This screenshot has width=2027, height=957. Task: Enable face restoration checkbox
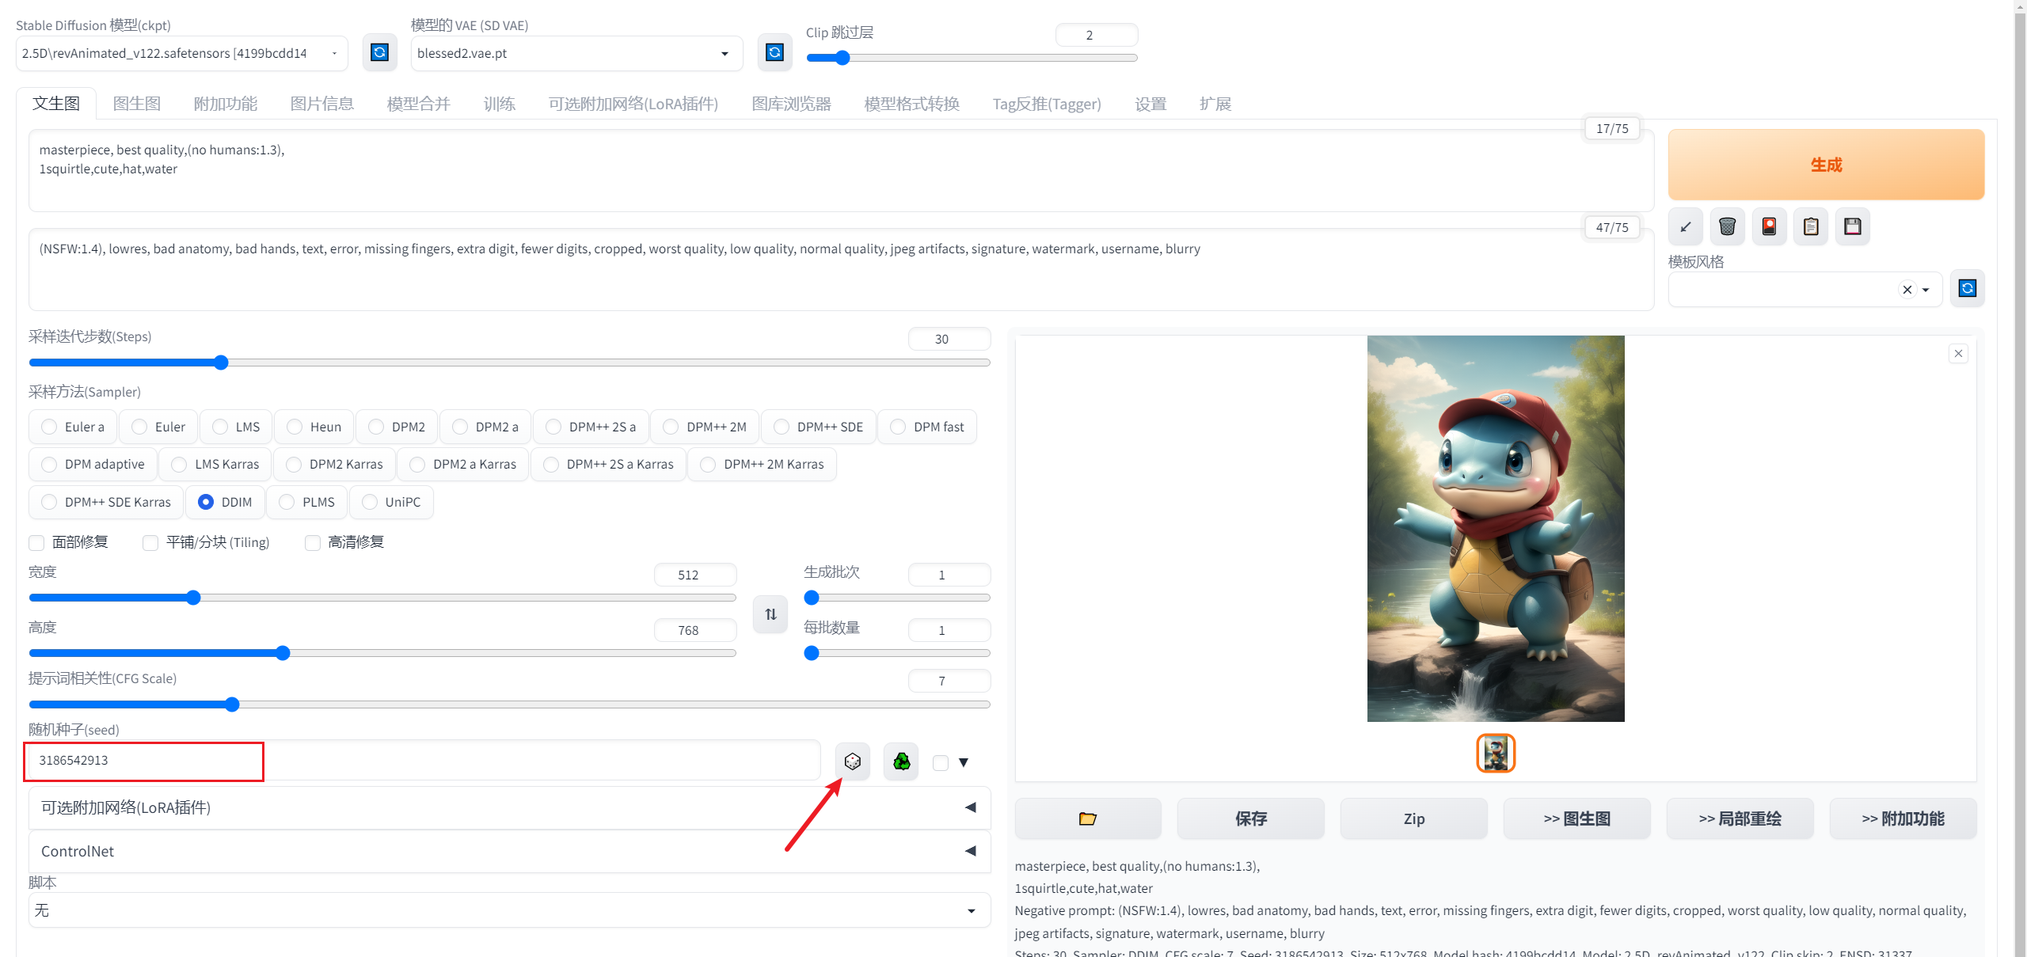tap(36, 542)
